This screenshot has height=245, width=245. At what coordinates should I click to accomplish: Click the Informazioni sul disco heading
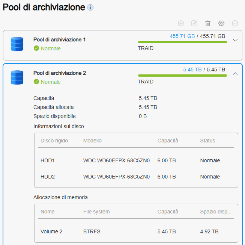pos(59,126)
